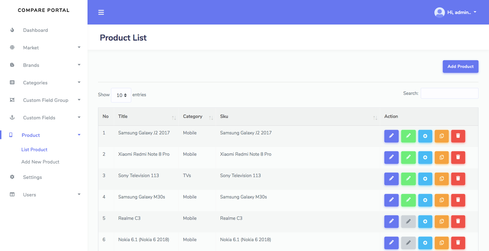
Task: Sort the table by Title column
Action: coord(146,117)
